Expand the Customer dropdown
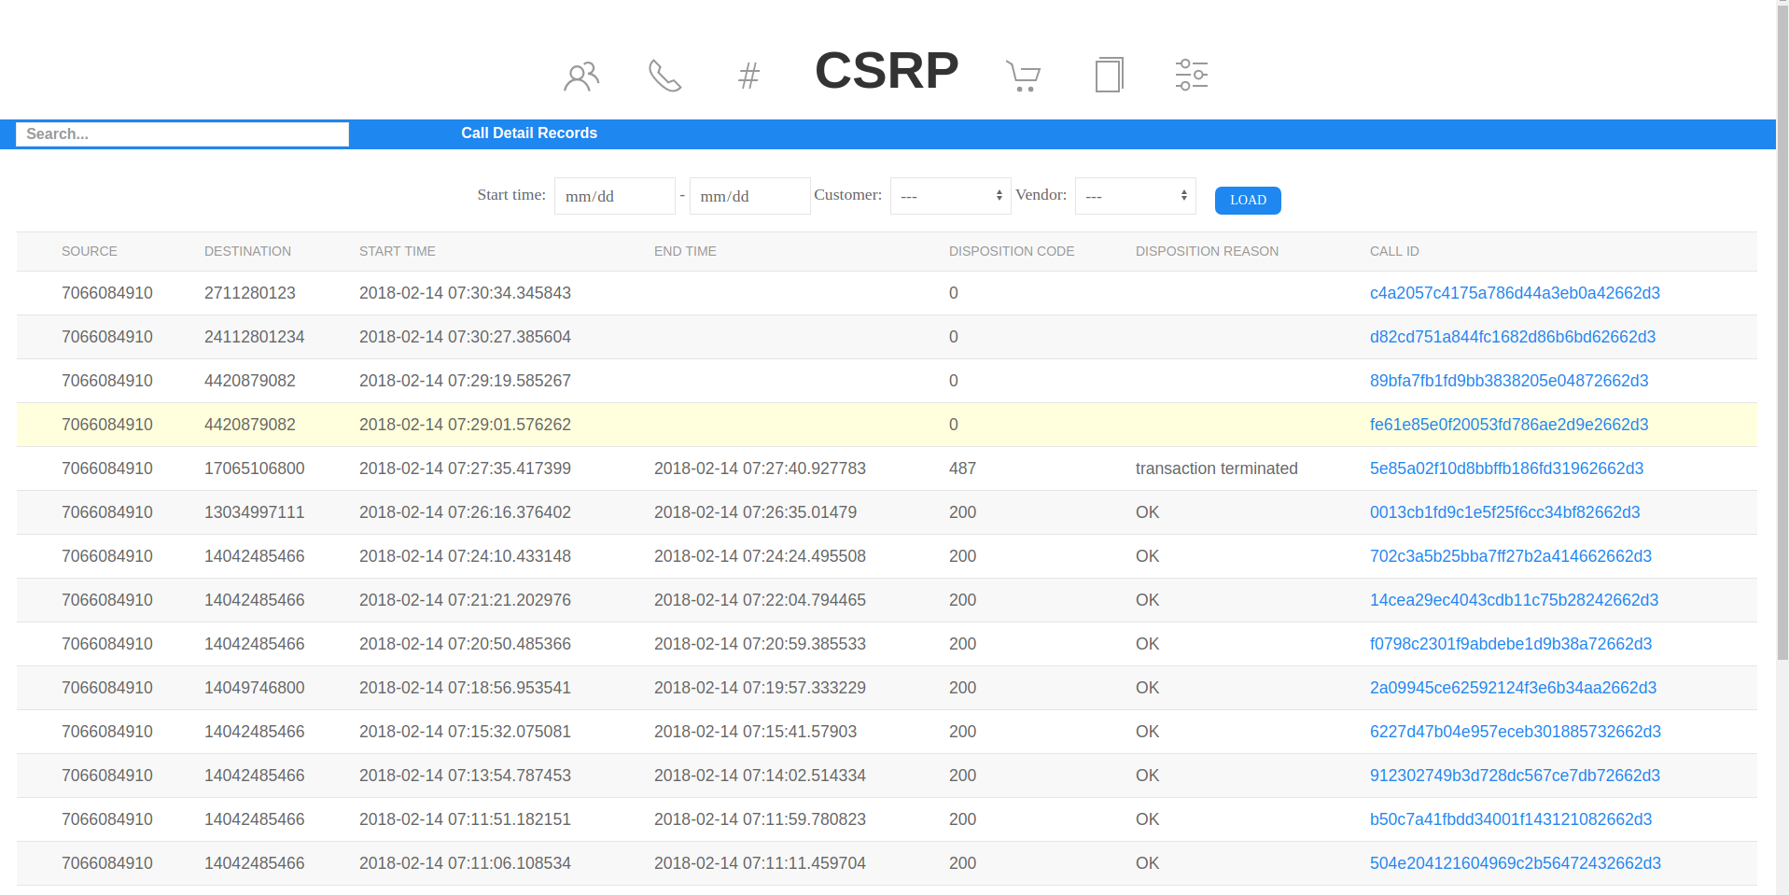1789x895 pixels. [x=950, y=196]
